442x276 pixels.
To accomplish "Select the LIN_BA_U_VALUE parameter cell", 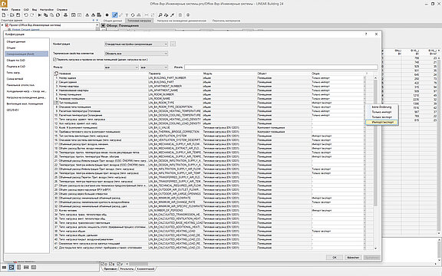I will click(x=175, y=127).
